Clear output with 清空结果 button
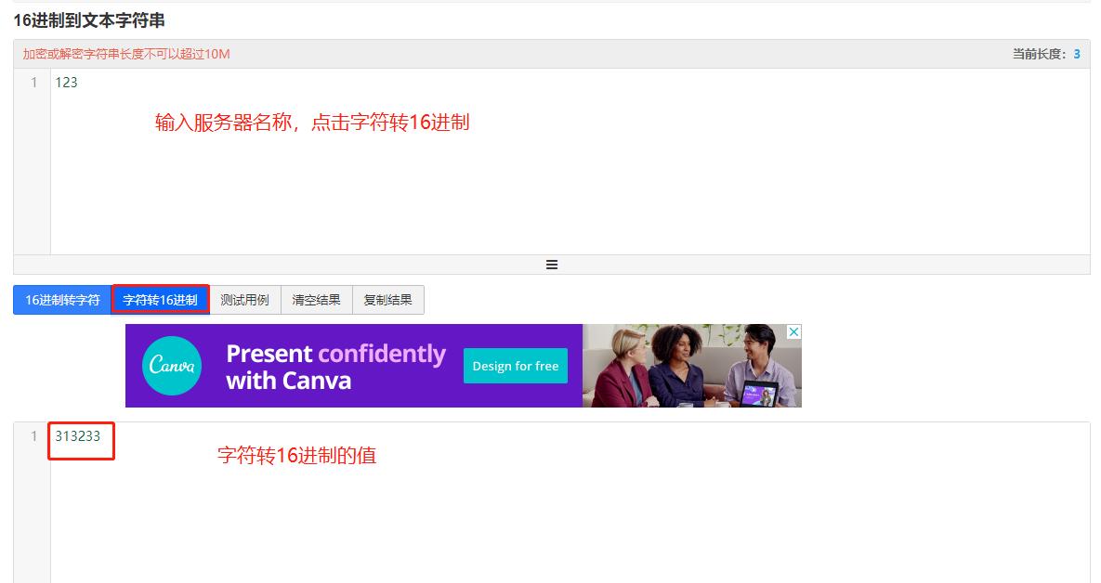The height and width of the screenshot is (583, 1101). pos(316,300)
